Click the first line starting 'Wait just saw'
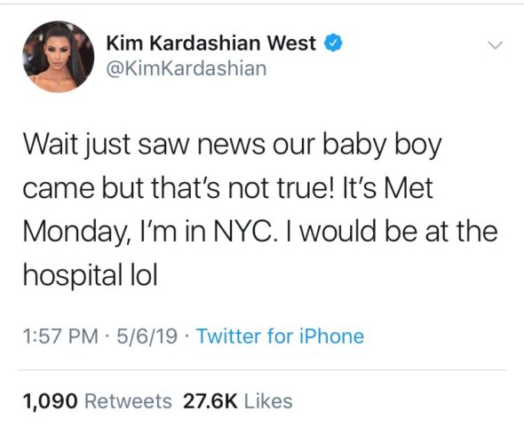This screenshot has width=524, height=427. (x=233, y=146)
